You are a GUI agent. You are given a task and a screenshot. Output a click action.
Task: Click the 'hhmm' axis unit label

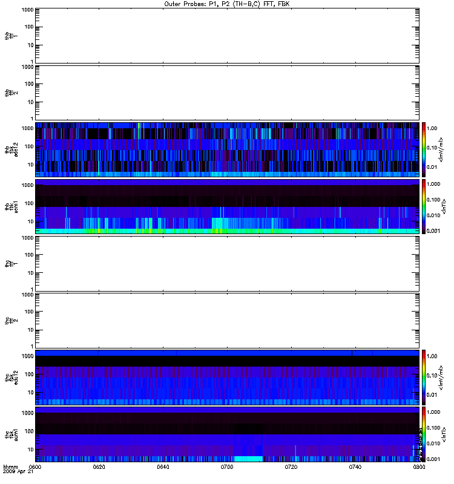10,467
